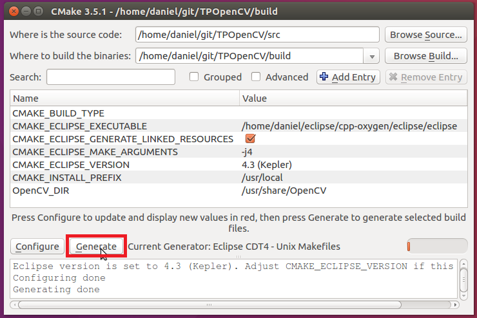The height and width of the screenshot is (318, 477).
Task: Click the Browse Source button
Action: (425, 35)
